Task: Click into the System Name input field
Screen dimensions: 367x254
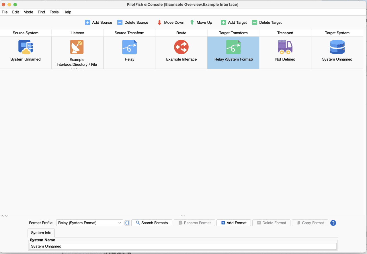Action: (183, 246)
